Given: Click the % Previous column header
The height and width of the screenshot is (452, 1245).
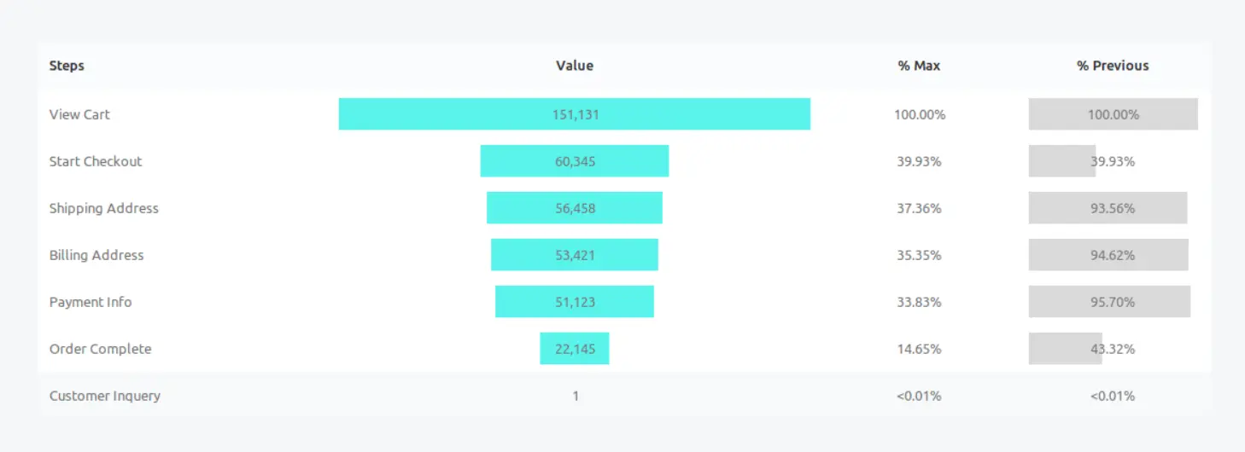Looking at the screenshot, I should coord(1113,66).
